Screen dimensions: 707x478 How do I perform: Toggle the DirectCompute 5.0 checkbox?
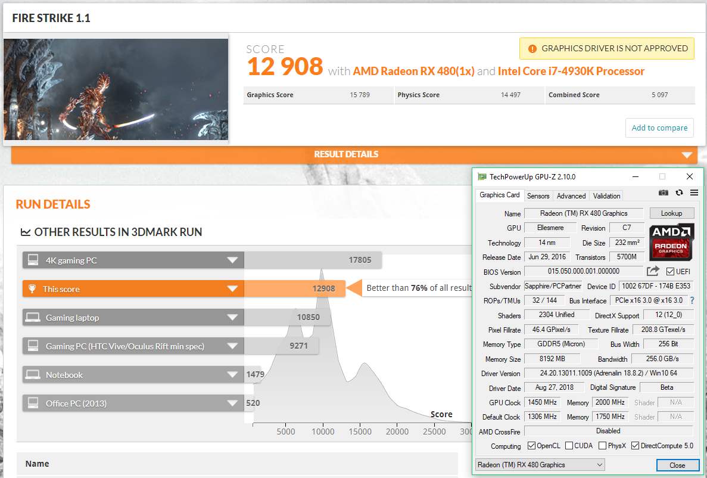[x=636, y=445]
